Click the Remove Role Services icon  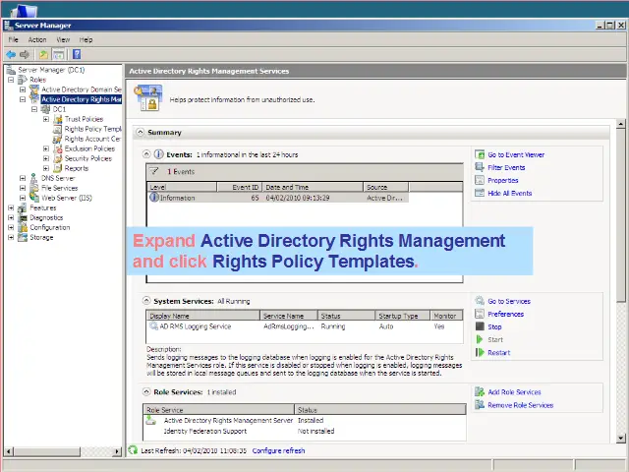point(480,405)
